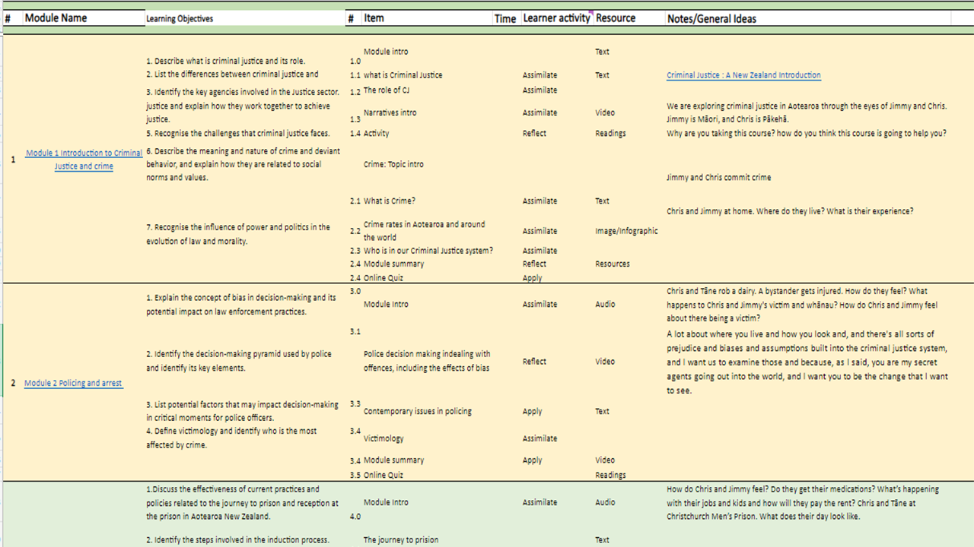Select 'The journey to prision' item cell
The image size is (974, 547).
[x=401, y=540]
